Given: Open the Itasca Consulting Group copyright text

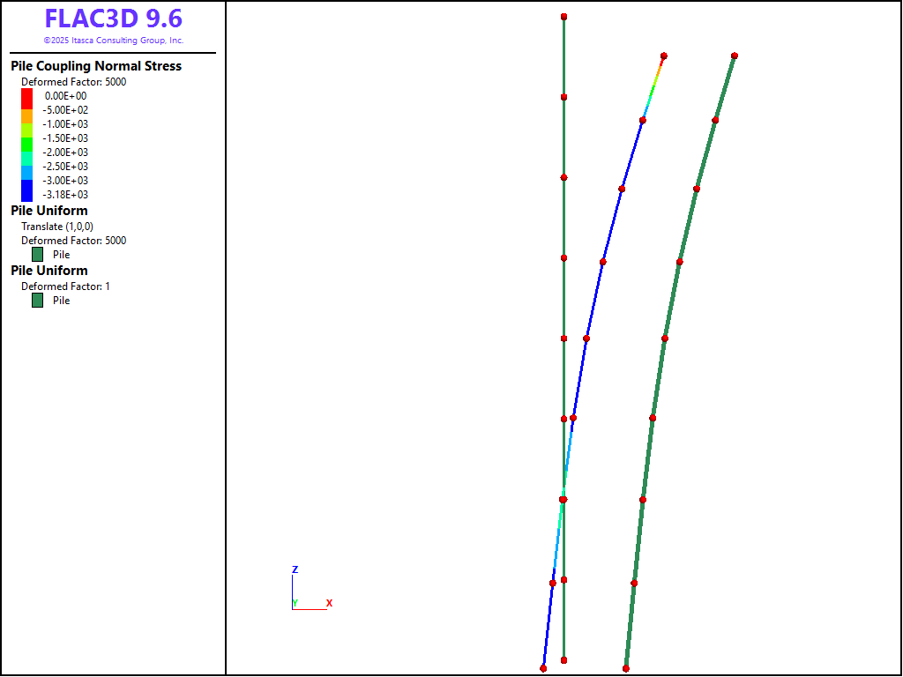Looking at the screenshot, I should (x=113, y=41).
